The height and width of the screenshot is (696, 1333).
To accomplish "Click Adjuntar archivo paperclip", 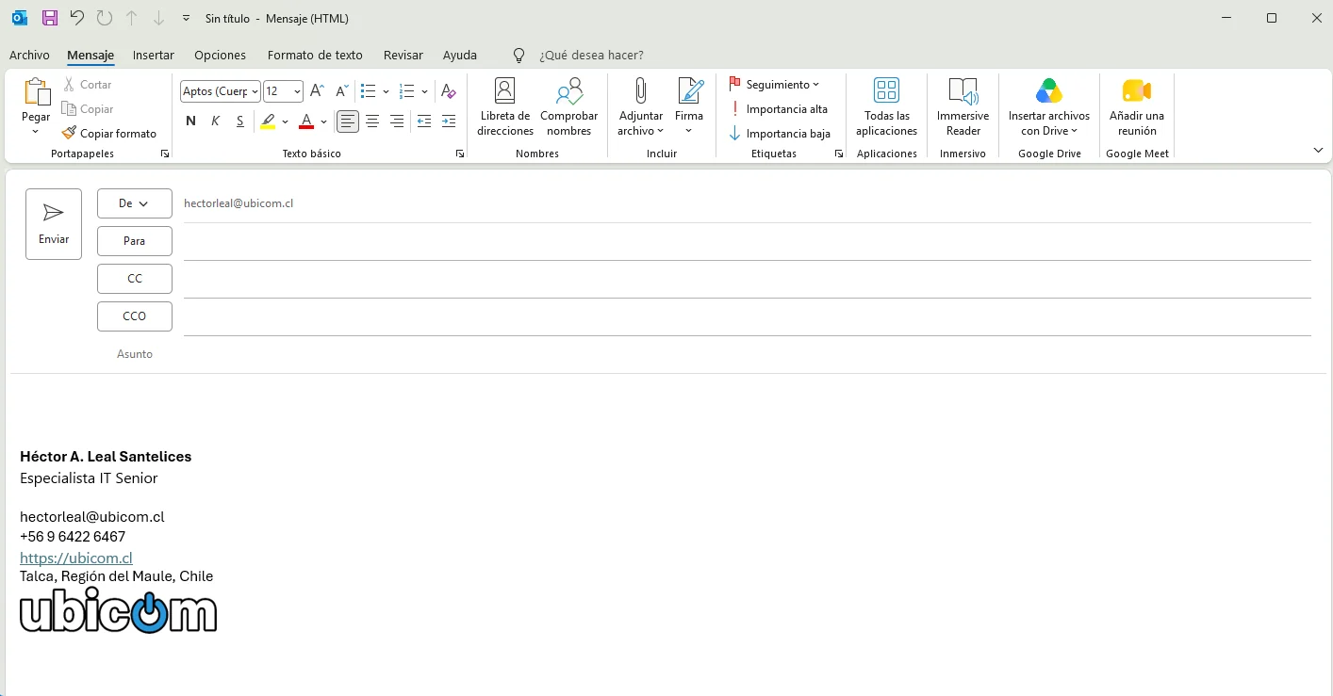I will [x=640, y=107].
